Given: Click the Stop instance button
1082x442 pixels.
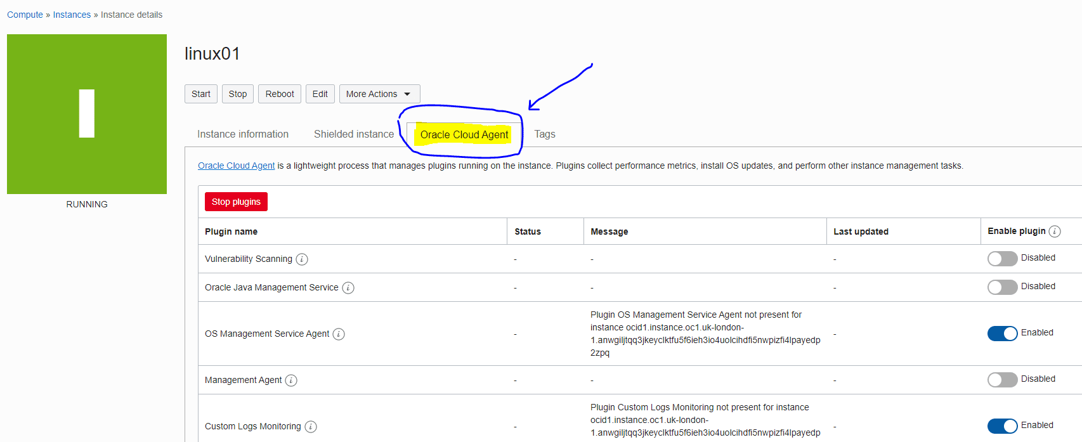Looking at the screenshot, I should point(238,94).
